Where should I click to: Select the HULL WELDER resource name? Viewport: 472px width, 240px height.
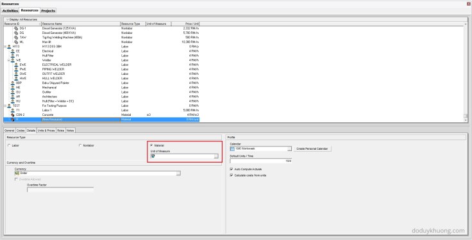(x=52, y=78)
